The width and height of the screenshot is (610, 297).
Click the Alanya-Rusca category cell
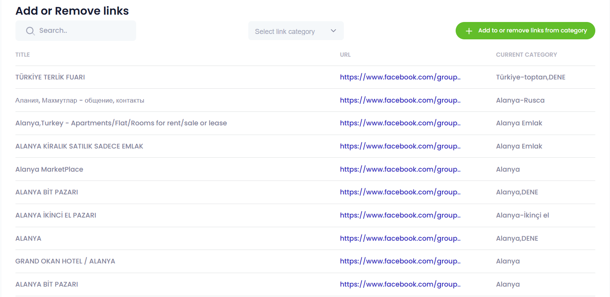520,100
